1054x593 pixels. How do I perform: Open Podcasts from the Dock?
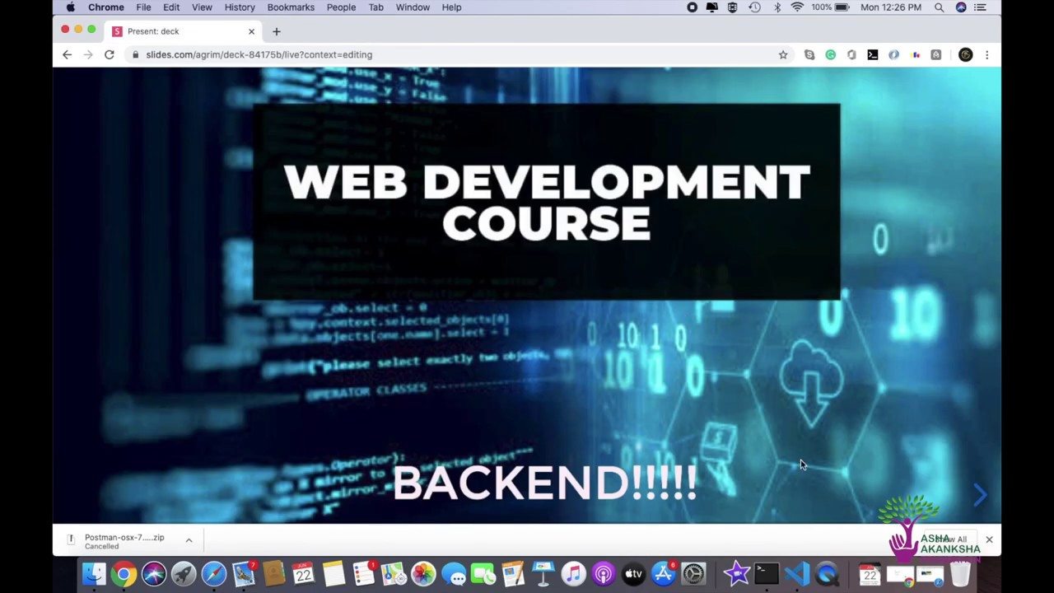point(604,573)
